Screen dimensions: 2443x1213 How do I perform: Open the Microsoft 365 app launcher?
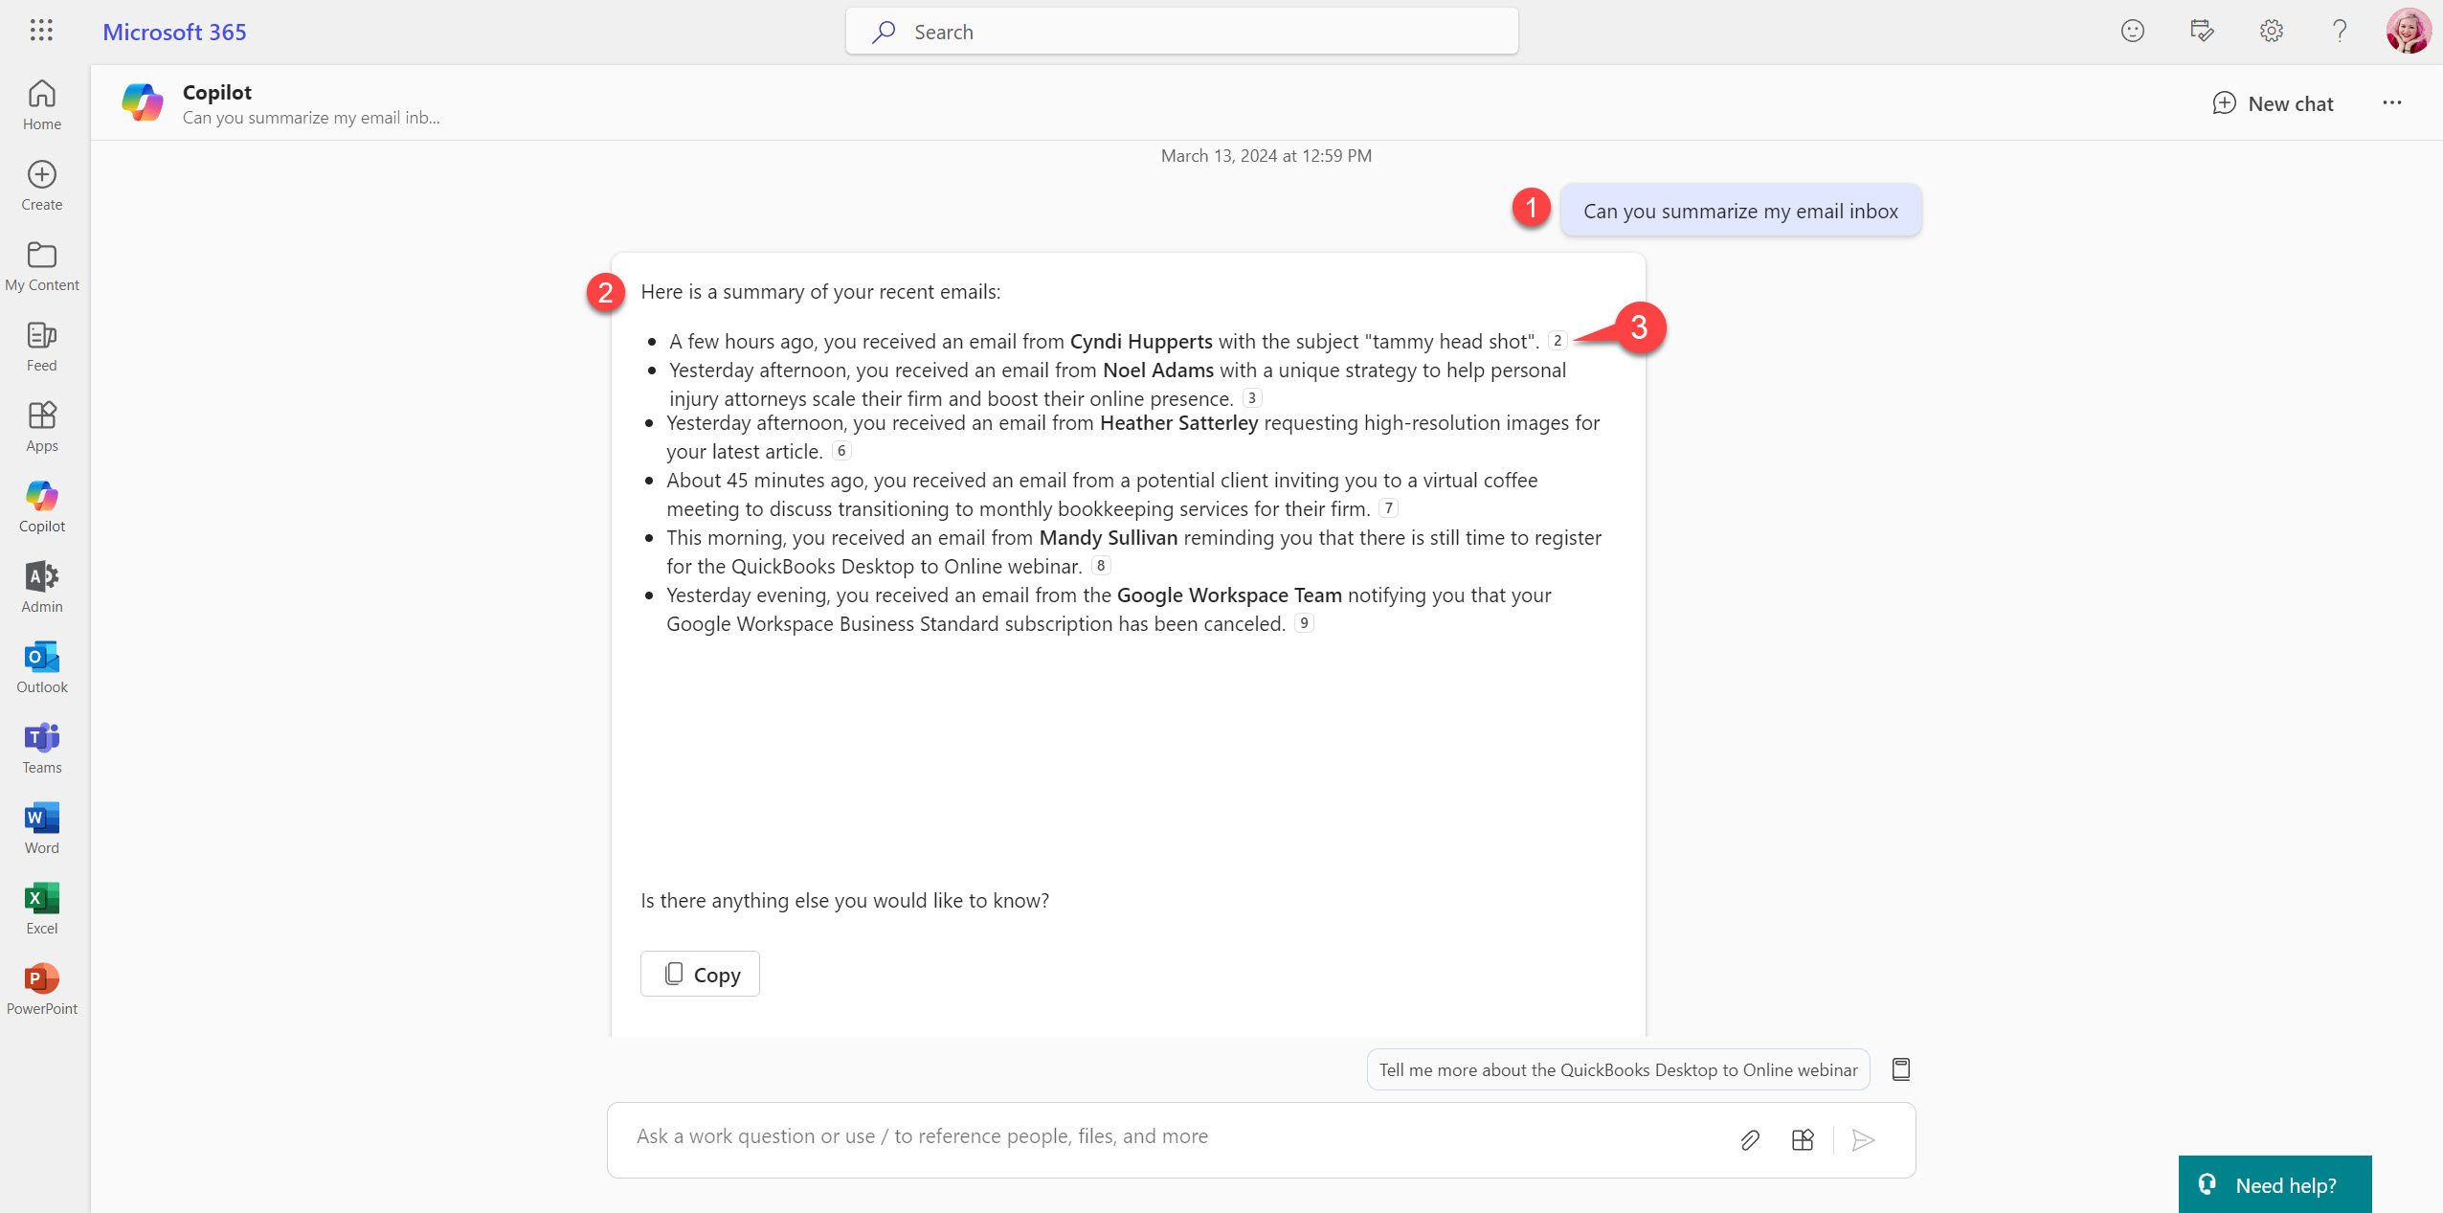[x=41, y=30]
